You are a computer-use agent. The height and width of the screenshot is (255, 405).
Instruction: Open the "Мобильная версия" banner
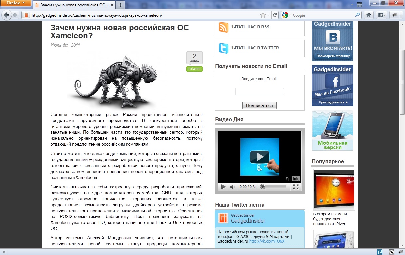[x=333, y=130]
